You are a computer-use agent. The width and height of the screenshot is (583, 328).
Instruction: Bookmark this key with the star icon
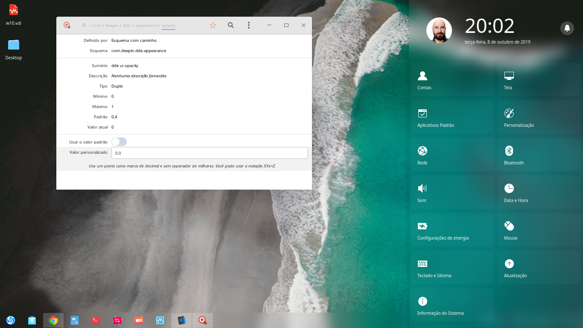tap(213, 26)
